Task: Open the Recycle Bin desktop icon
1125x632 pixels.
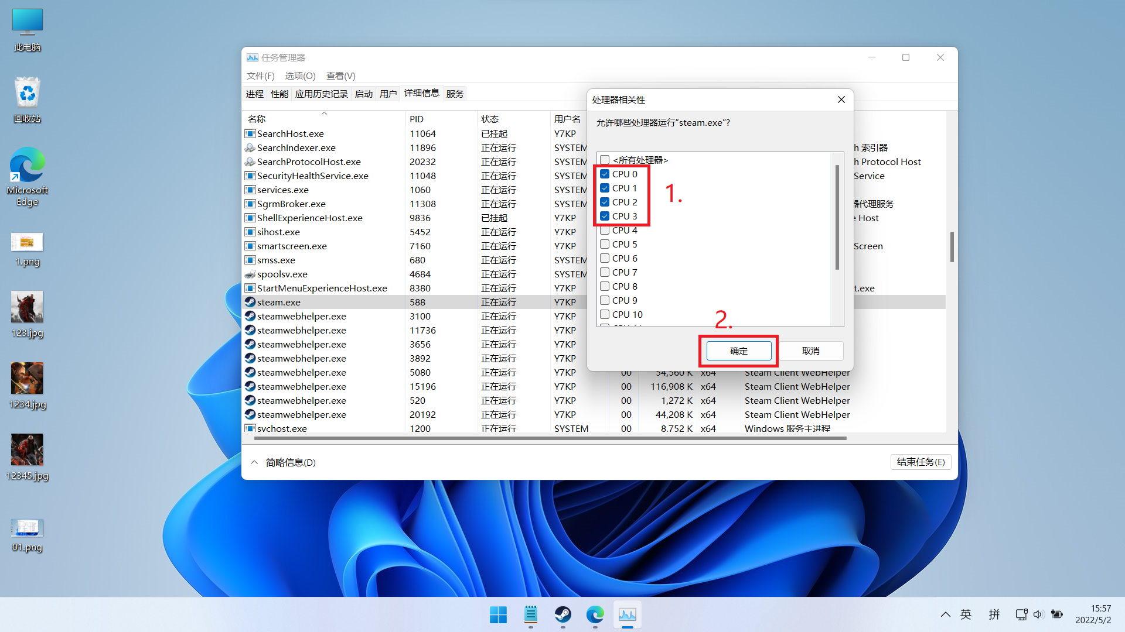Action: pyautogui.click(x=27, y=94)
